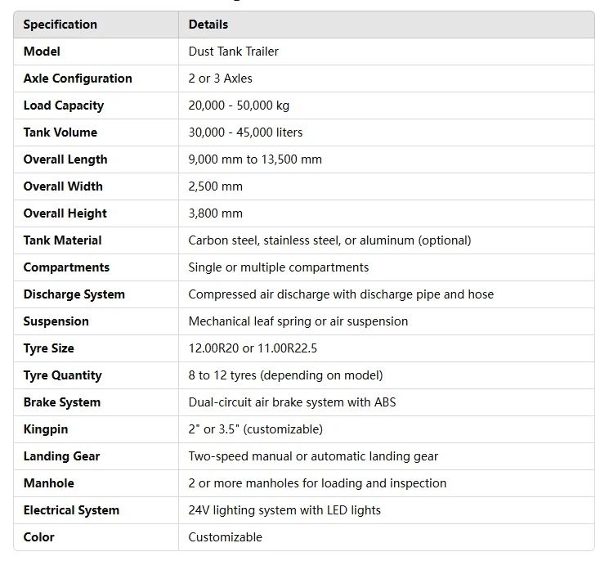The width and height of the screenshot is (609, 561).
Task: Click the Kingpin row label
Action: 46,429
